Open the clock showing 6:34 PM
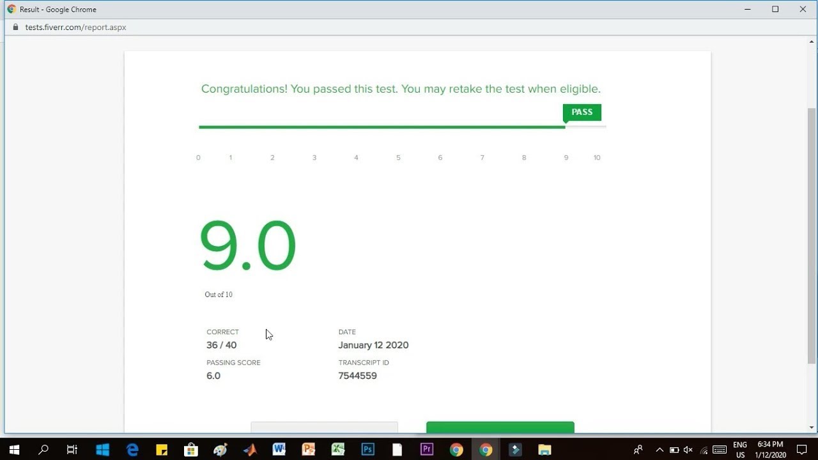The width and height of the screenshot is (818, 460). click(x=770, y=450)
